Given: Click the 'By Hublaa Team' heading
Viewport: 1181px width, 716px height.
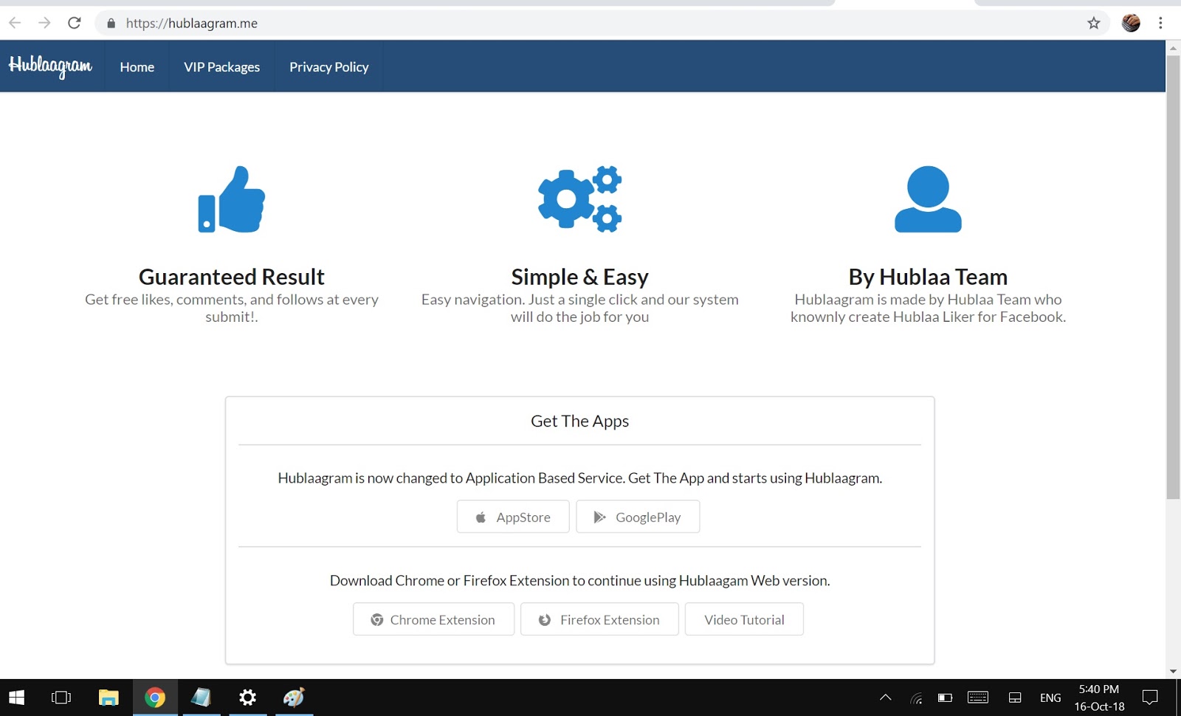Looking at the screenshot, I should 928,277.
